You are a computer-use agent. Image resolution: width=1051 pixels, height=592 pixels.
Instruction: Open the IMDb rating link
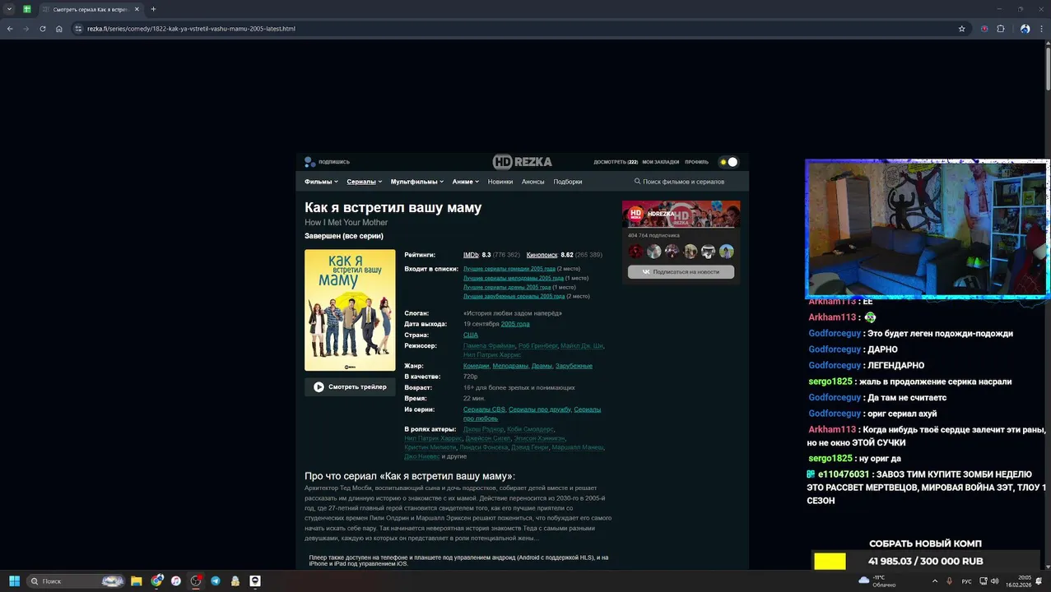click(471, 255)
